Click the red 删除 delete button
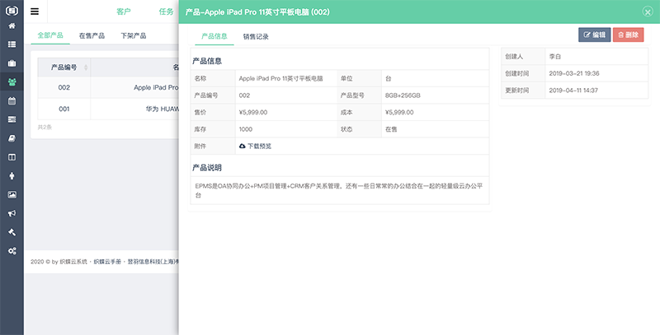The height and width of the screenshot is (335, 660). coord(629,35)
